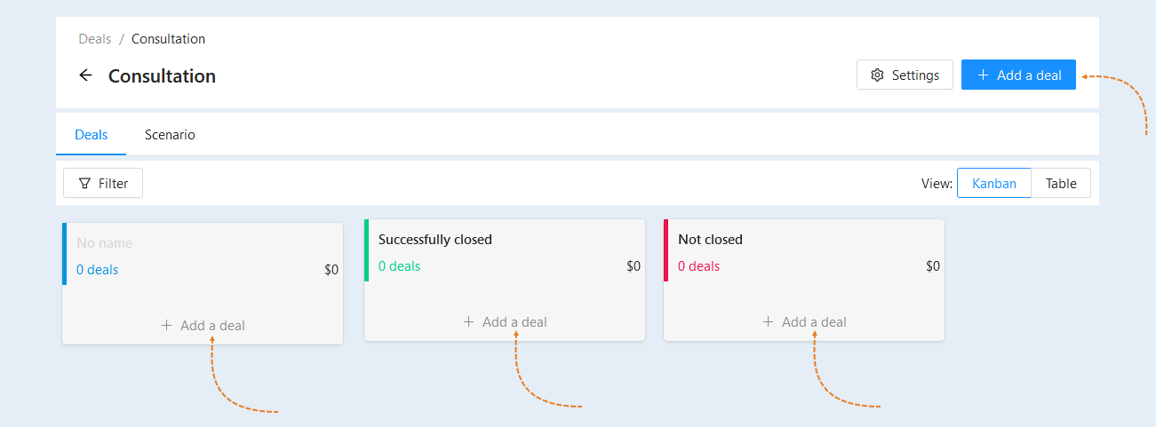The height and width of the screenshot is (427, 1156).
Task: Click plus icon in No name column
Action: tap(166, 326)
